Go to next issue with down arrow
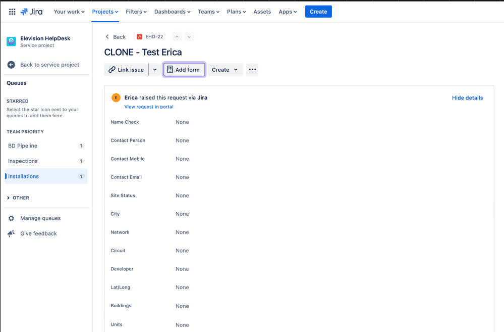Viewport: 504px width, 332px height. (x=189, y=37)
